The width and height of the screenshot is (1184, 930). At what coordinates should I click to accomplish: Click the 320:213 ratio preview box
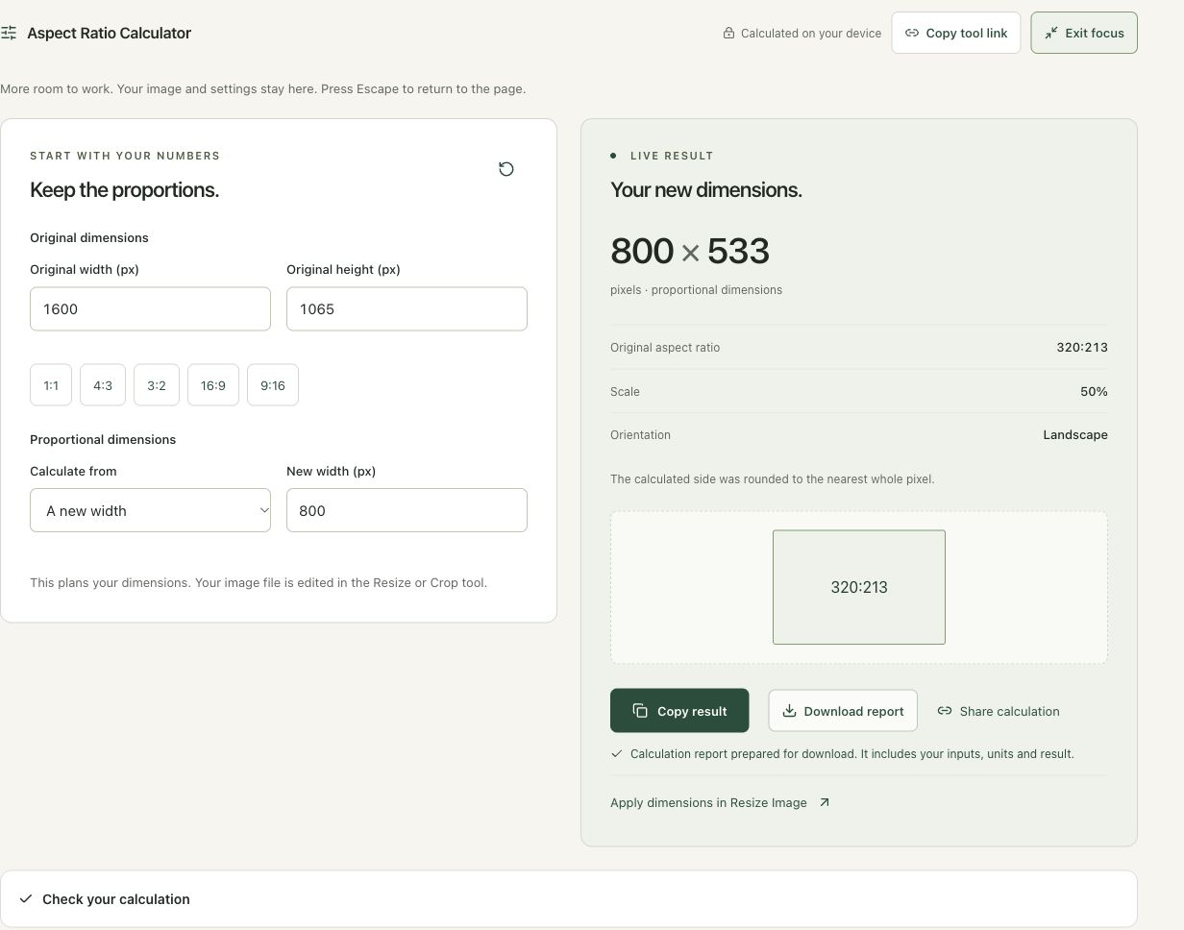coord(859,587)
